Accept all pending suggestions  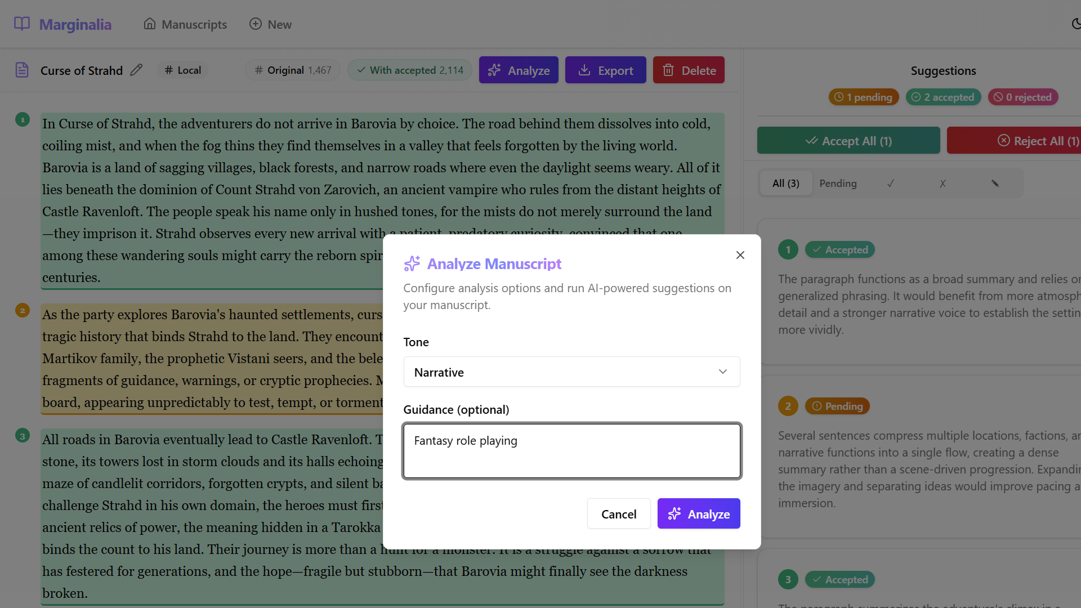click(848, 141)
